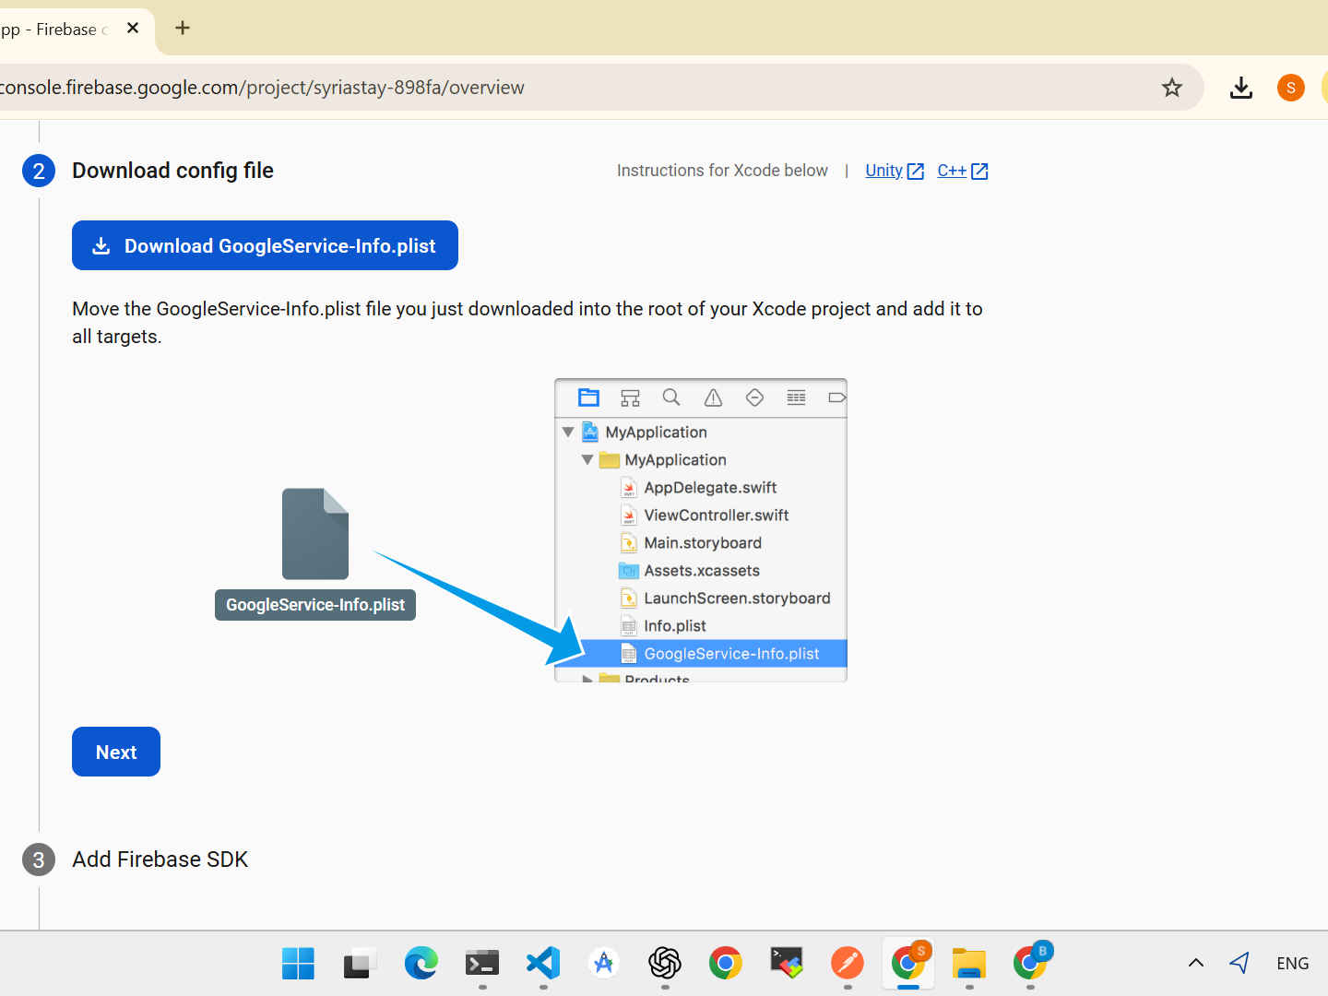
Task: Open plain Google Chrome taskbar icon
Action: (x=726, y=964)
